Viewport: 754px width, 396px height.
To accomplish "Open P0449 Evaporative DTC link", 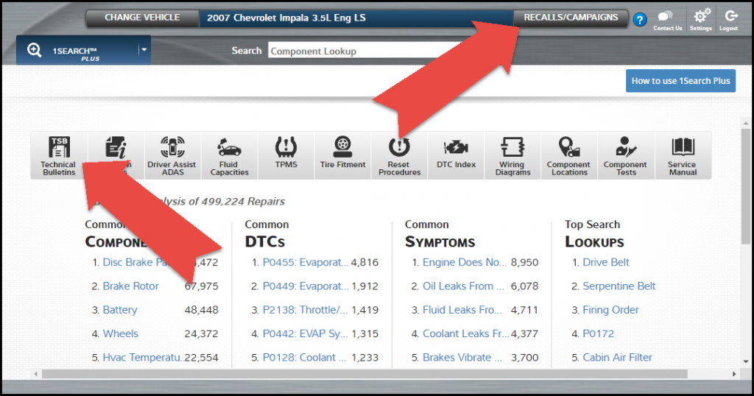I will click(306, 286).
